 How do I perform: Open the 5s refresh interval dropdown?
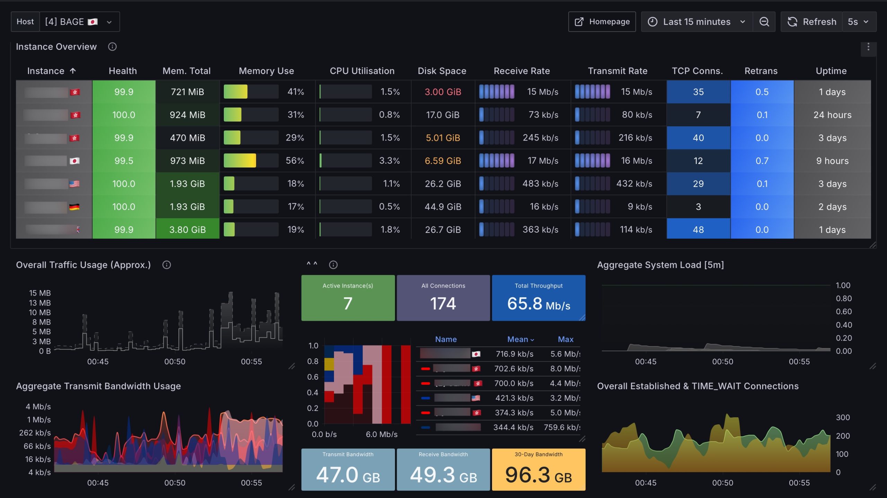859,22
